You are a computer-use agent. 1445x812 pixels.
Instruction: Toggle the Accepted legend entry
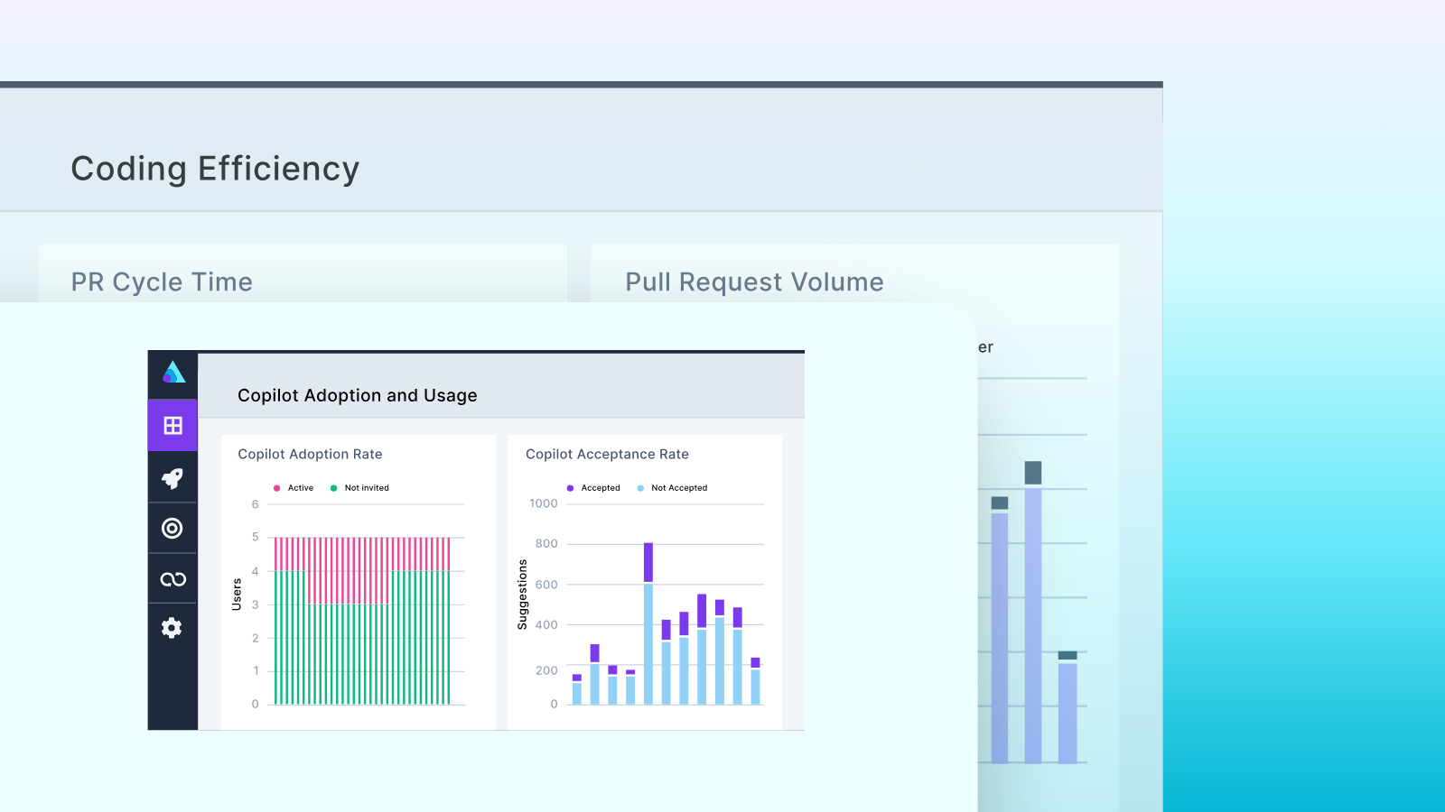[600, 488]
